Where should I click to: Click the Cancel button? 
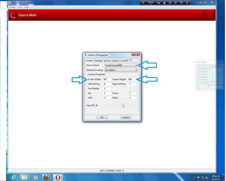pos(126,117)
